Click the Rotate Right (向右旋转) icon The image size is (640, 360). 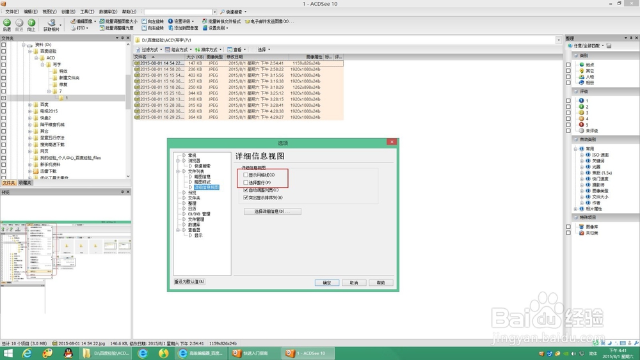[144, 28]
